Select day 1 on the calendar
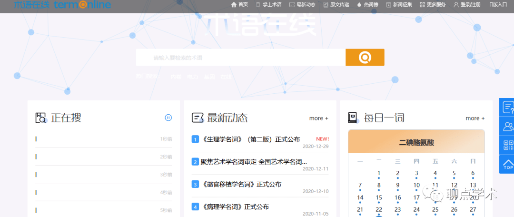 379,173
